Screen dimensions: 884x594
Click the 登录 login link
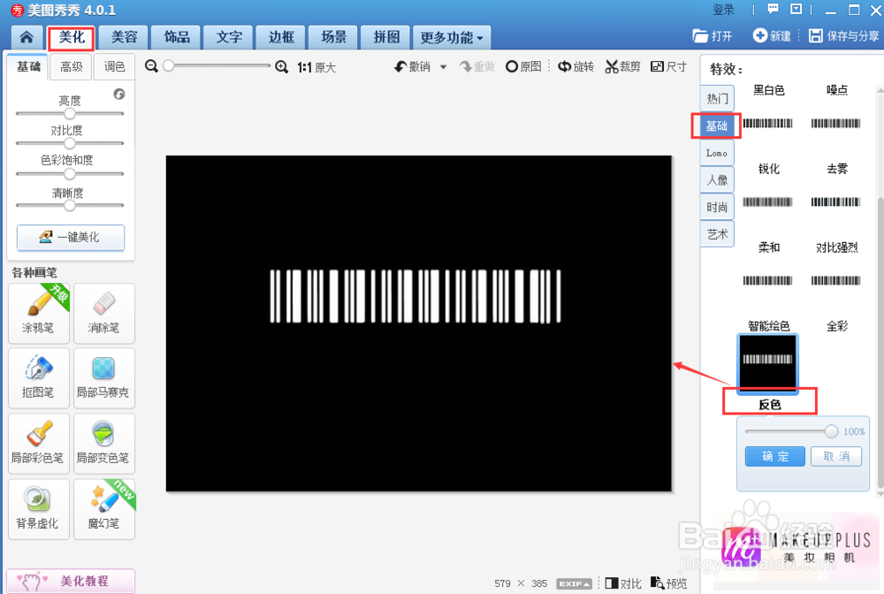(x=724, y=10)
